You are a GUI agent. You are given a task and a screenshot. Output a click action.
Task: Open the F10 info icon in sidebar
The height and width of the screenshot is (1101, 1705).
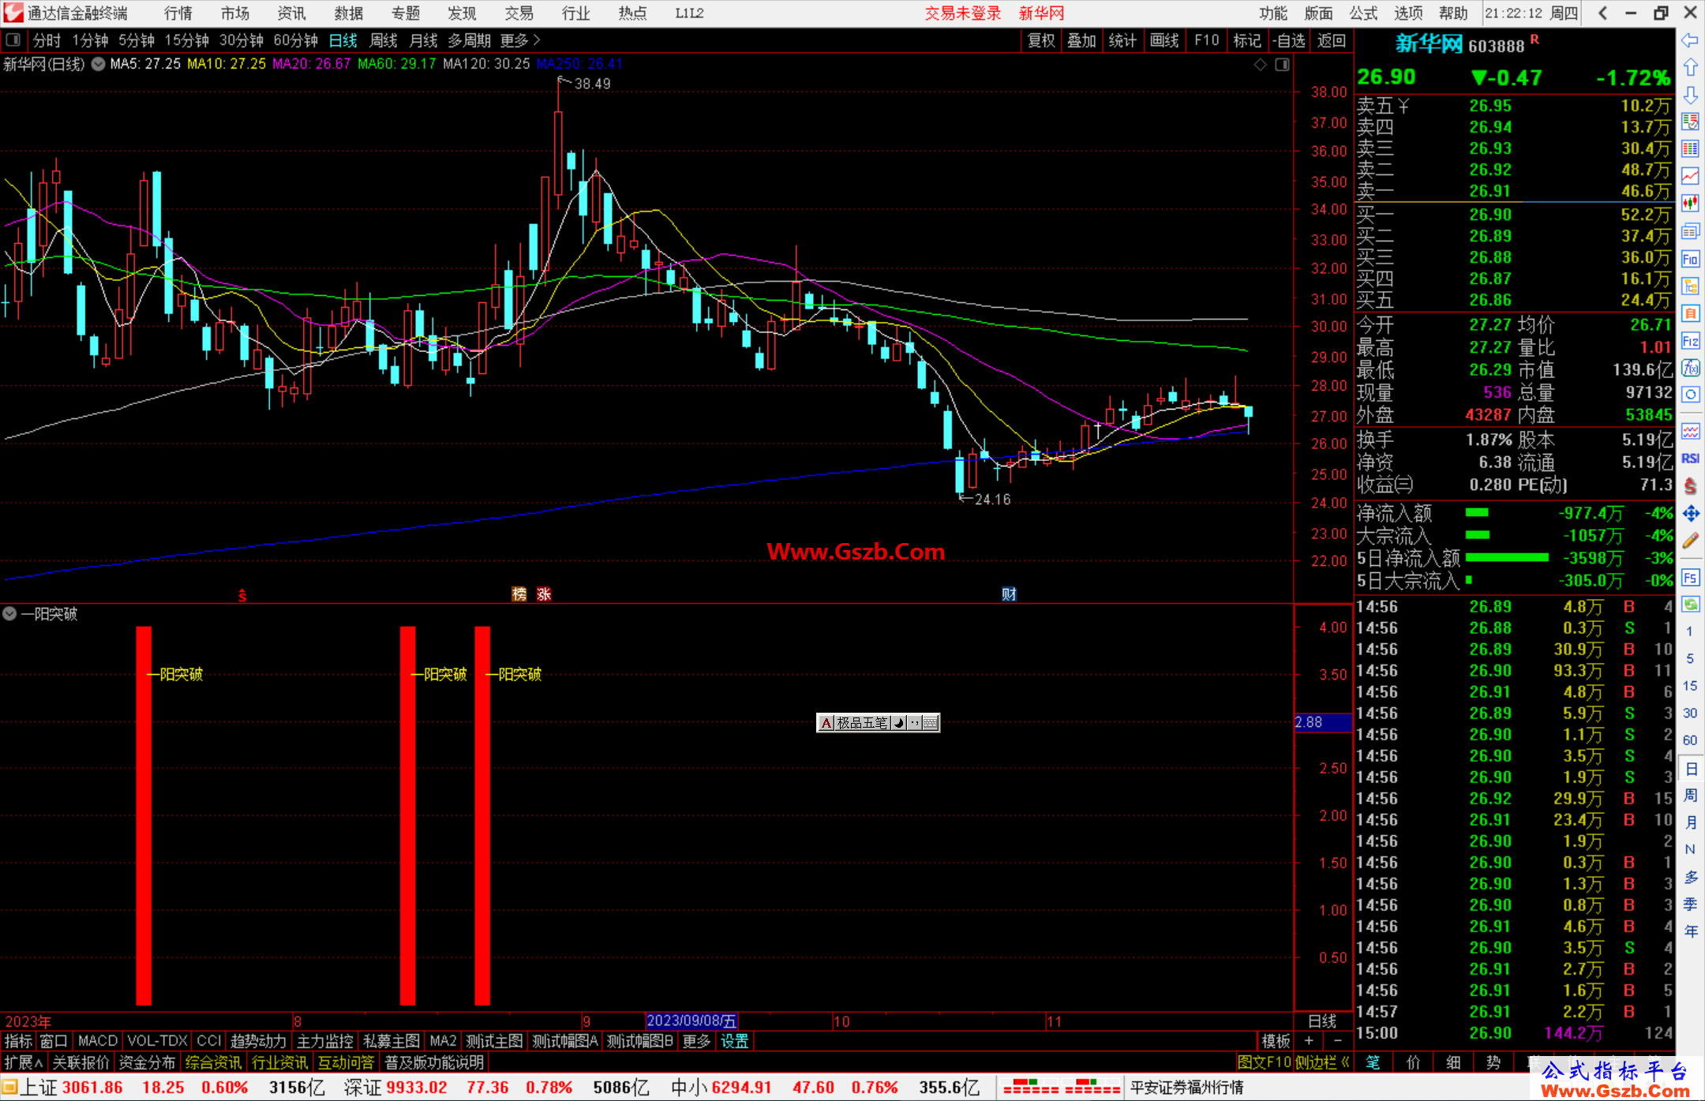point(1690,259)
